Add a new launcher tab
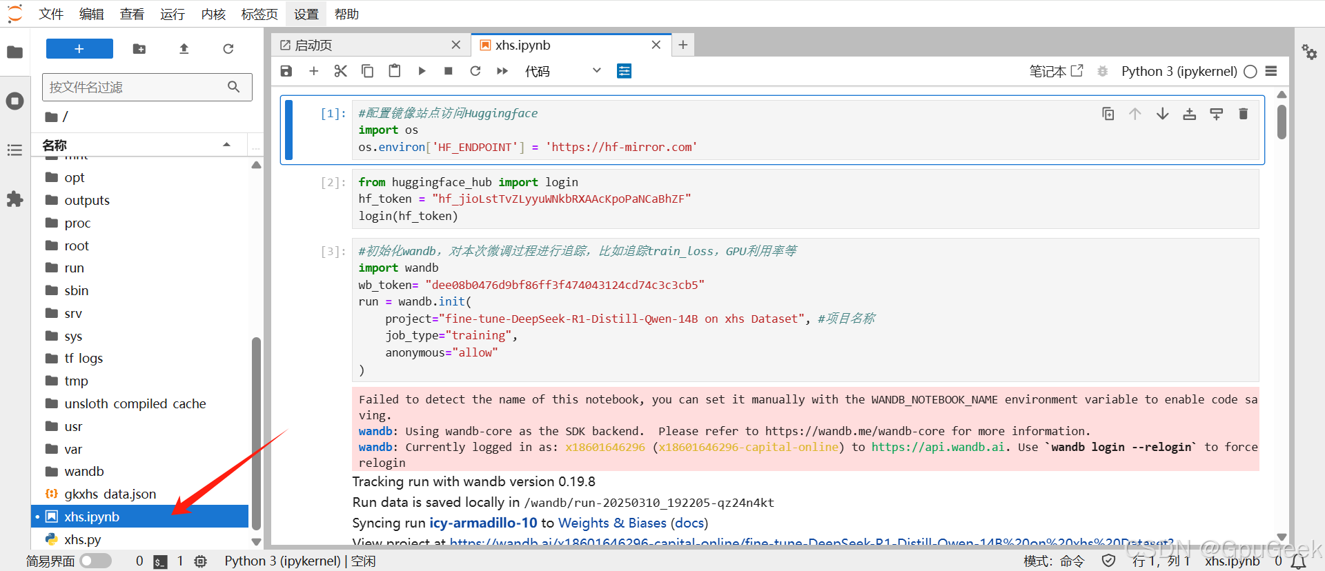Image resolution: width=1325 pixels, height=571 pixels. point(683,45)
